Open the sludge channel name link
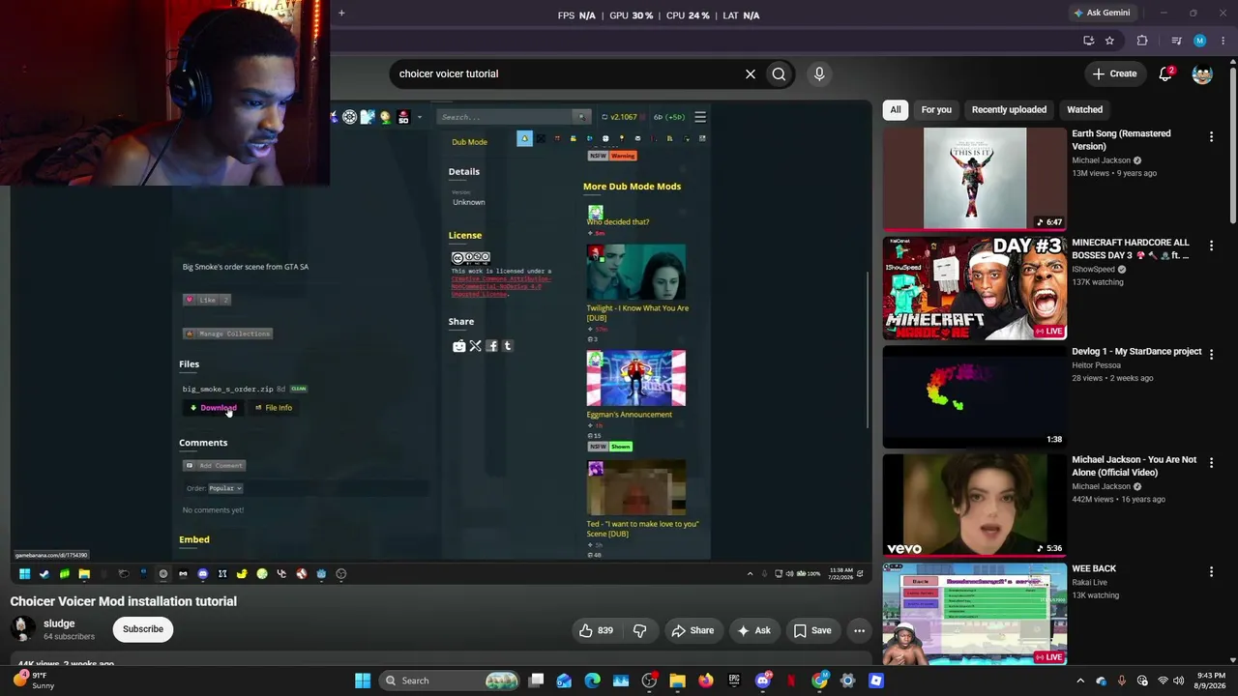 point(59,623)
